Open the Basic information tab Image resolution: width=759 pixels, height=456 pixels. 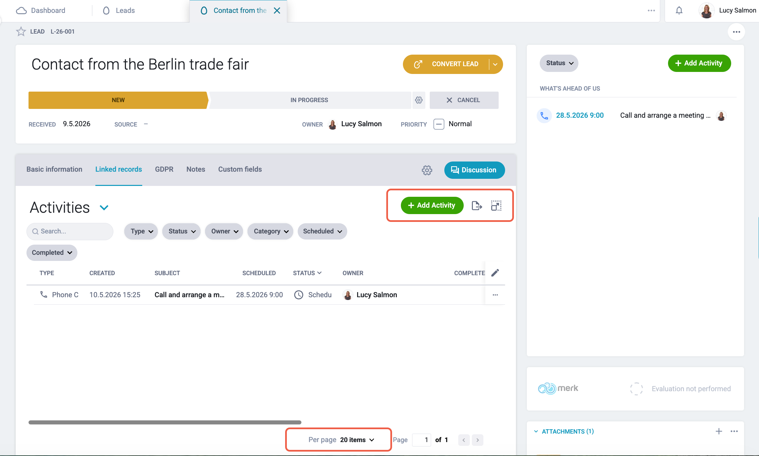click(x=54, y=169)
